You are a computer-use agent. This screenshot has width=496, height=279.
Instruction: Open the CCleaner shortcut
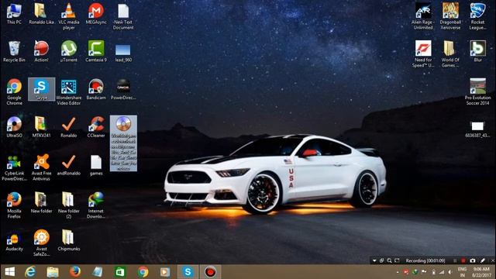(96, 127)
